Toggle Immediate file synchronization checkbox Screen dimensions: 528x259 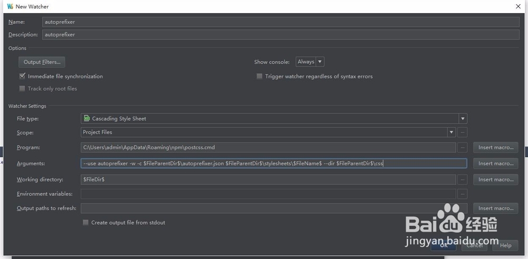[22, 76]
